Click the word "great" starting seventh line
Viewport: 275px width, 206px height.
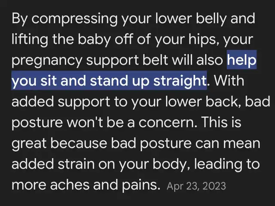(x=29, y=143)
